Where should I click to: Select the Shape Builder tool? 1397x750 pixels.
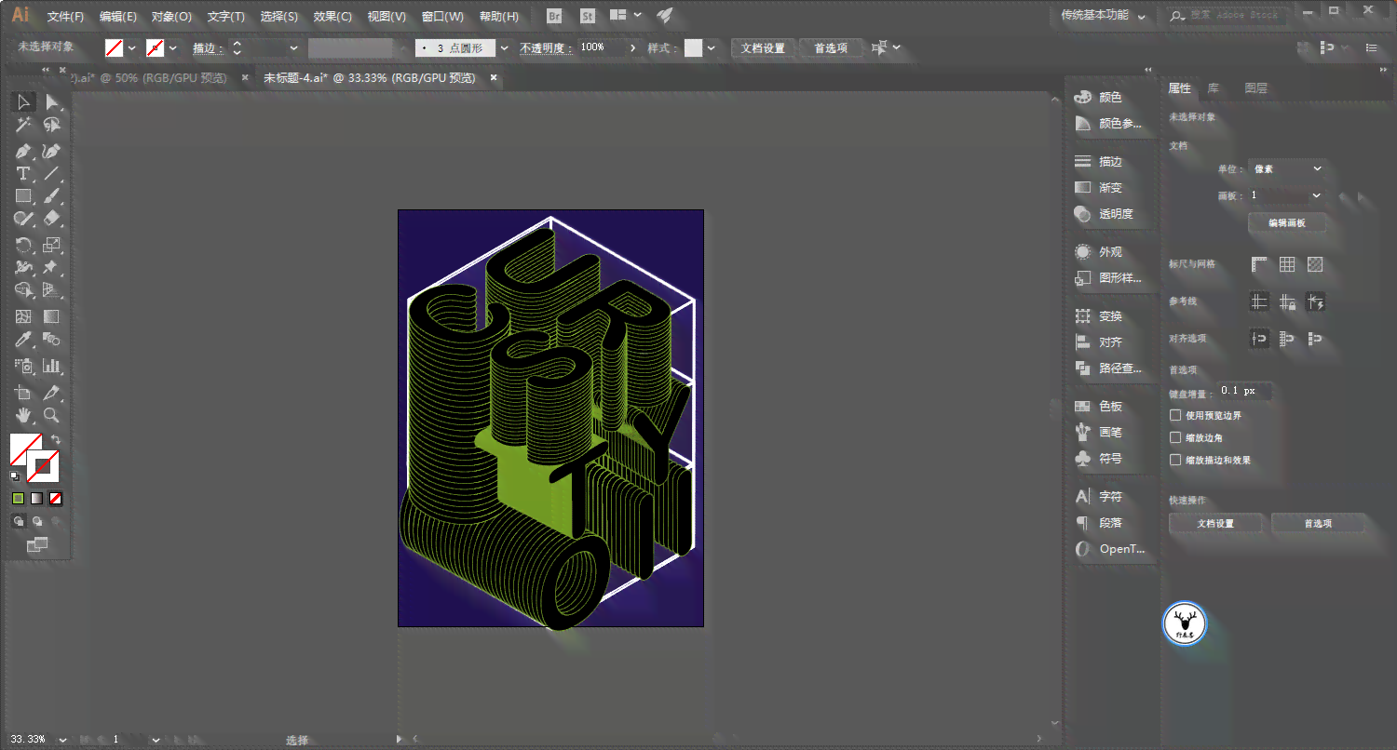[24, 291]
